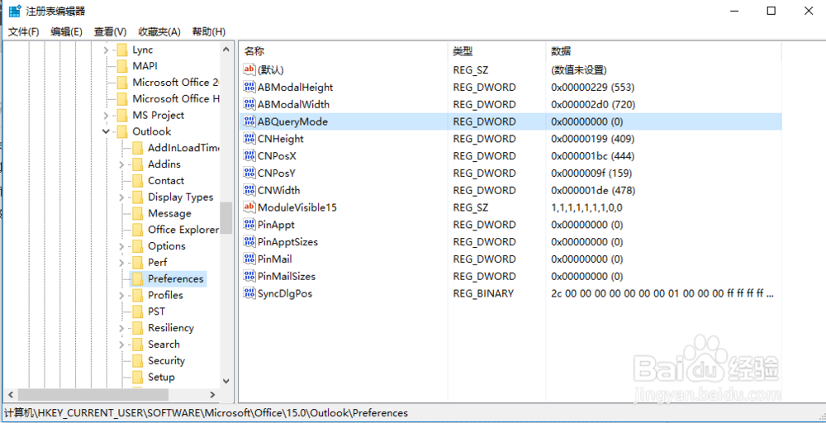Click the PinApptSizes DWORD icon
The image size is (826, 423).
(249, 242)
